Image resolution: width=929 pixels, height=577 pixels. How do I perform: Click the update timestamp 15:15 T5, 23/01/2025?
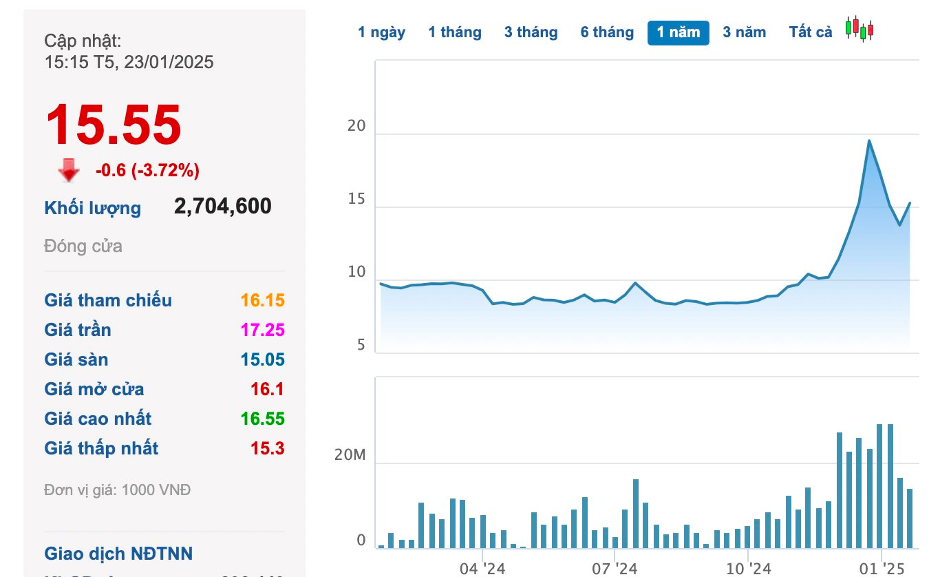pos(129,62)
